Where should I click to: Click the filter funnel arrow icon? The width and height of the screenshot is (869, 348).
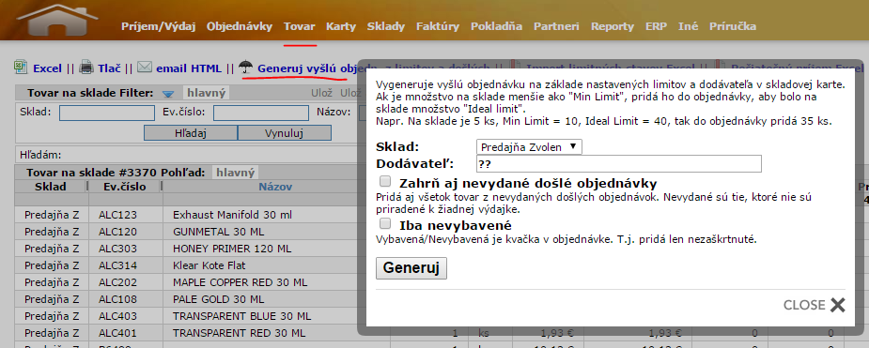click(168, 94)
